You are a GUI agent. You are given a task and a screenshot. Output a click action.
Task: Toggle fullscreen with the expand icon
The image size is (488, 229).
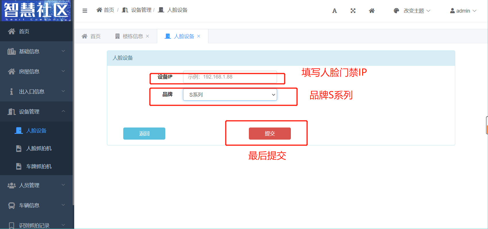tap(353, 11)
